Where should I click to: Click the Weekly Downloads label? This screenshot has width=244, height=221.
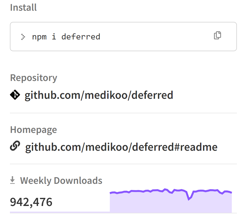pyautogui.click(x=61, y=181)
